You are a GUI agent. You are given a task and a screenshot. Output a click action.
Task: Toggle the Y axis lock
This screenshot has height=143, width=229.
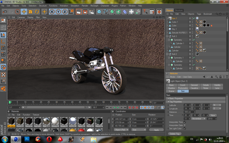point(58,12)
